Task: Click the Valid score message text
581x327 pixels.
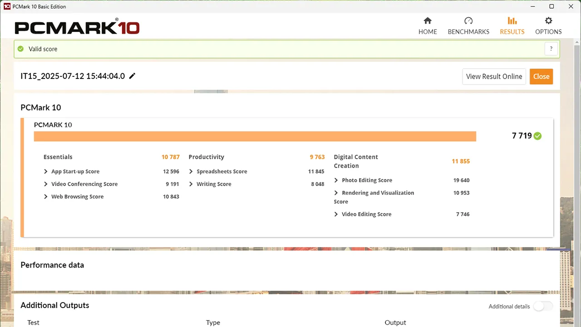Action: 43,49
